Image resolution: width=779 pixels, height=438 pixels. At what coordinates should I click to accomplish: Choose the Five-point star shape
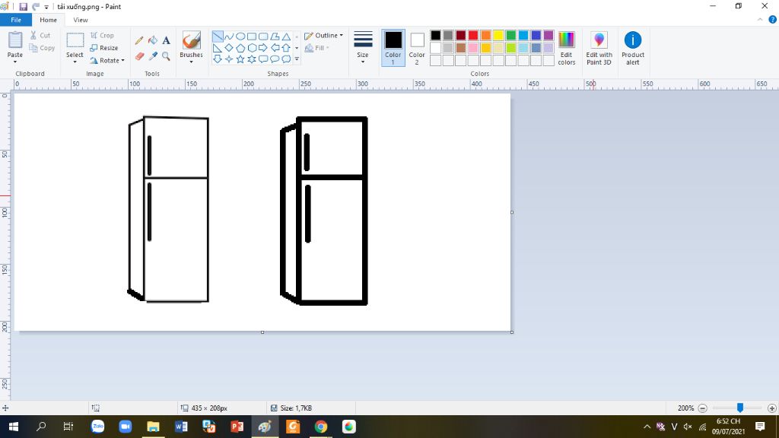[x=240, y=59]
